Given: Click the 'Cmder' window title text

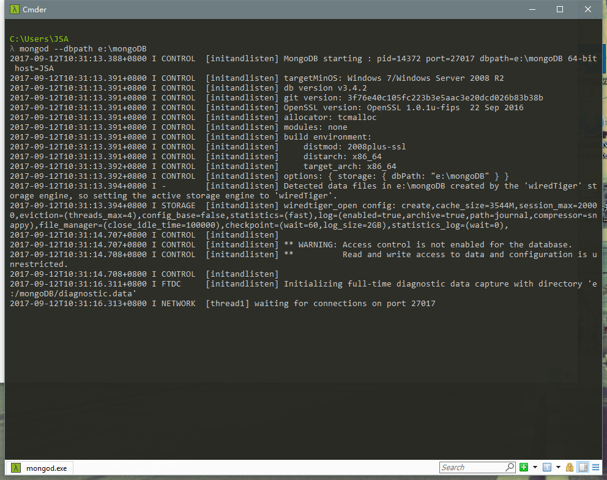Looking at the screenshot, I should (x=34, y=10).
